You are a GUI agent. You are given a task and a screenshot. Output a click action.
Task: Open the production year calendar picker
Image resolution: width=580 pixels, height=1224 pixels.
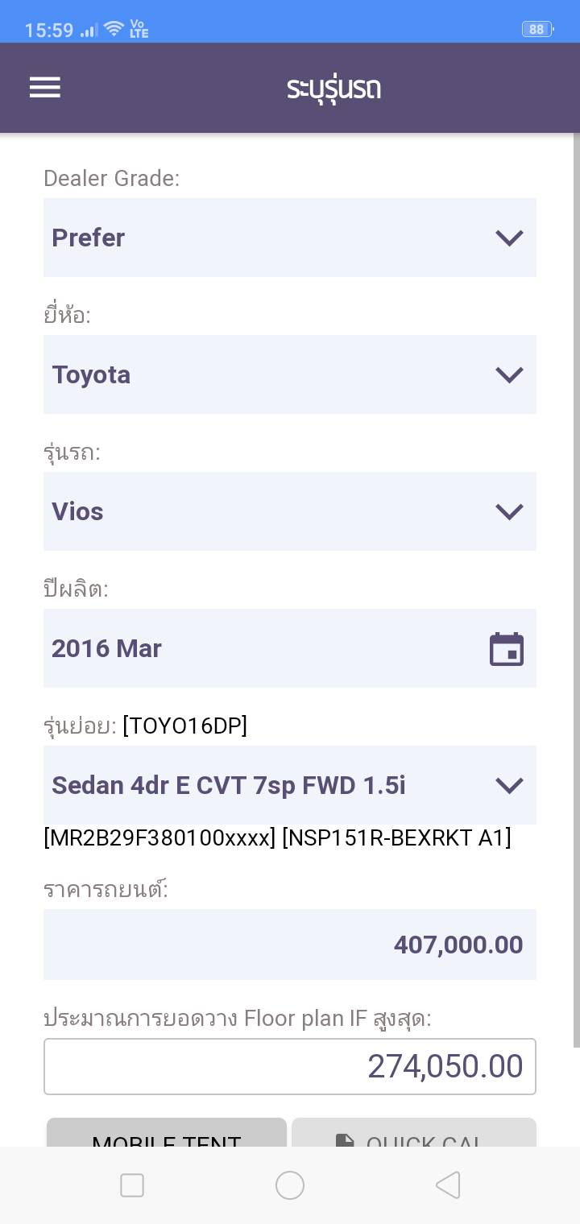pyautogui.click(x=507, y=649)
